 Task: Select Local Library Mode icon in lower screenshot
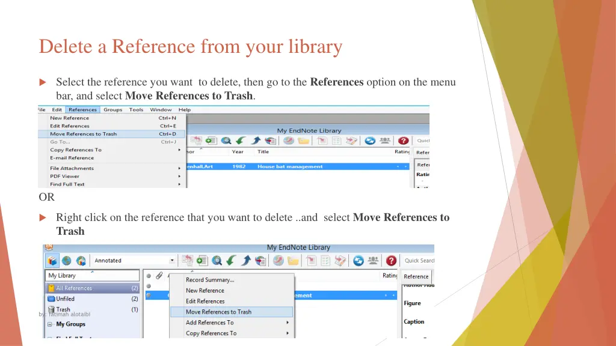tap(52, 261)
